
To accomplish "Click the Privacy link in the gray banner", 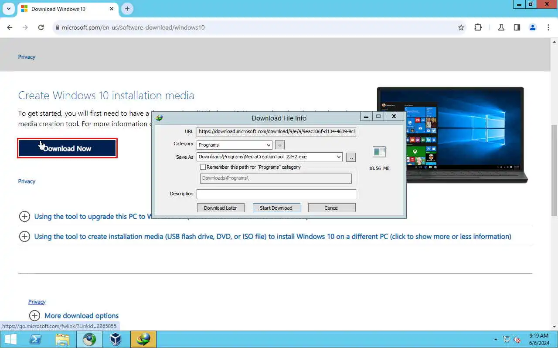I will tap(27, 57).
